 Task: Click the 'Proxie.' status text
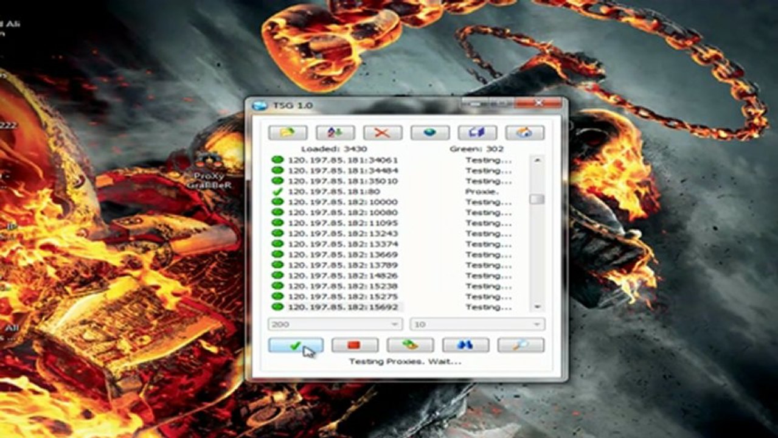coord(481,192)
